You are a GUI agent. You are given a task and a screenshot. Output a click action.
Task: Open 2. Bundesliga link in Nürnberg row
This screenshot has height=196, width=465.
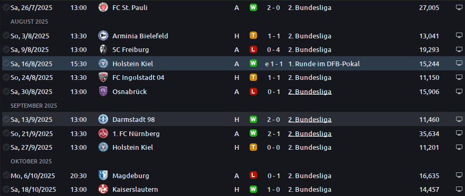pyautogui.click(x=310, y=133)
